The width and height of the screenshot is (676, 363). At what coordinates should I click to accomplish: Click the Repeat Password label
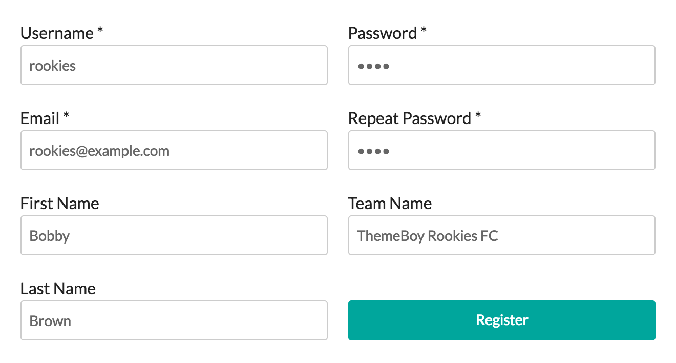[409, 118]
